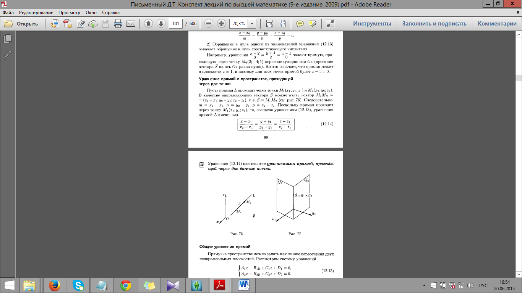Click the notepad-like taskbar icon after Skype

click(x=102, y=285)
